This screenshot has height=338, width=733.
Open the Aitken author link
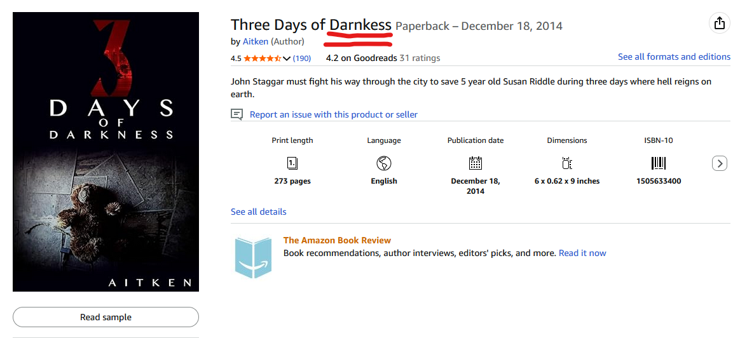pos(256,41)
